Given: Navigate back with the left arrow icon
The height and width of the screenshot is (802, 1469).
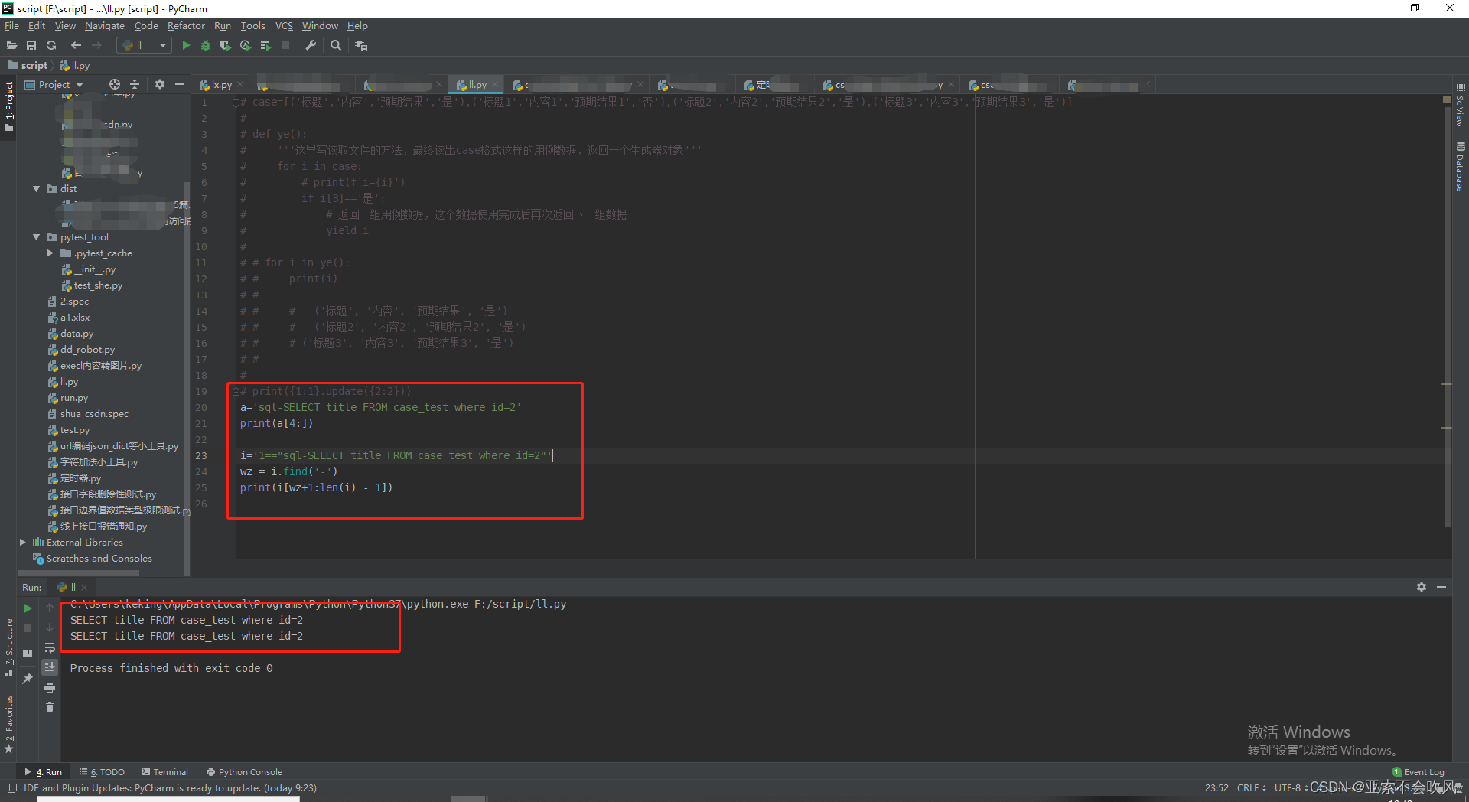Looking at the screenshot, I should 76,46.
